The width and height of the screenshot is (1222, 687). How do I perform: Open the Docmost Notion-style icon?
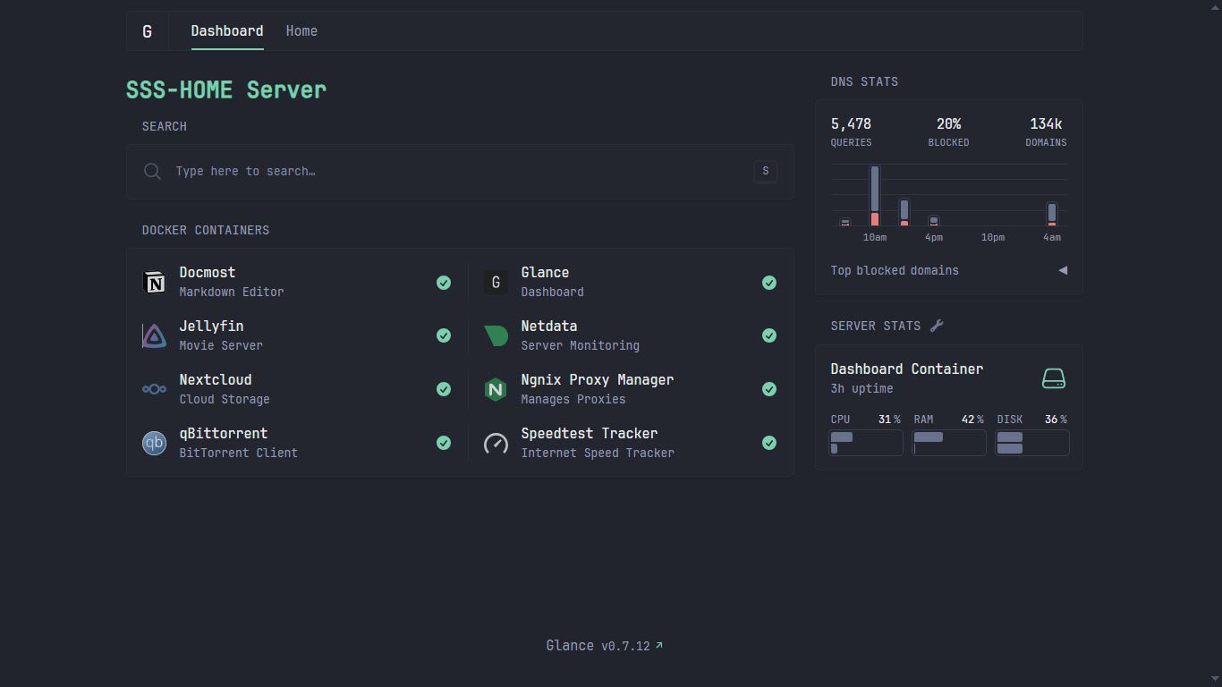coord(155,283)
